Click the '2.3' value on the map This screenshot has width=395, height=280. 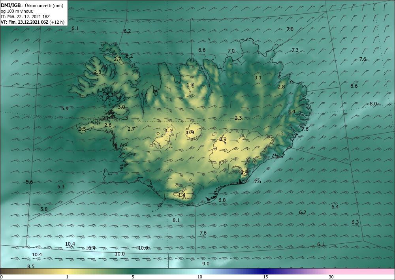(238, 118)
